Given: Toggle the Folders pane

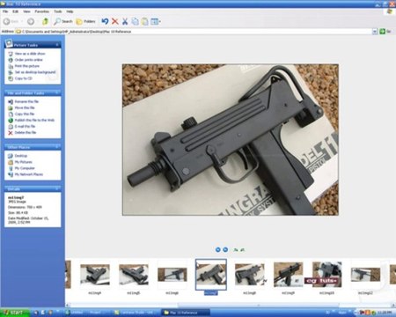Looking at the screenshot, I should pyautogui.click(x=85, y=21).
